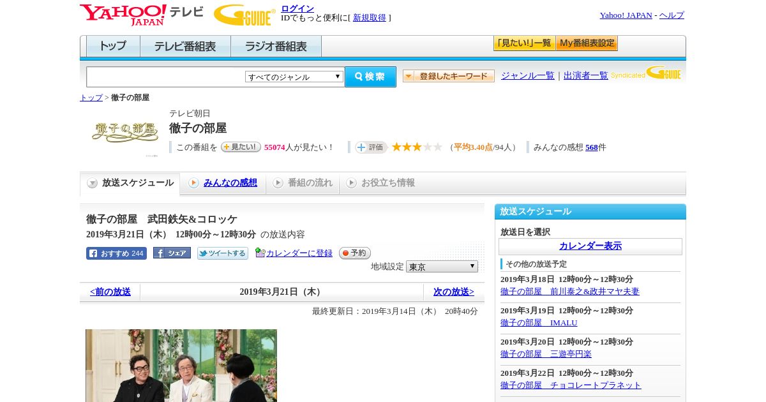Click 最終更新日 2019年3月14日 text
Screen dimensions: 766x402
(395, 311)
